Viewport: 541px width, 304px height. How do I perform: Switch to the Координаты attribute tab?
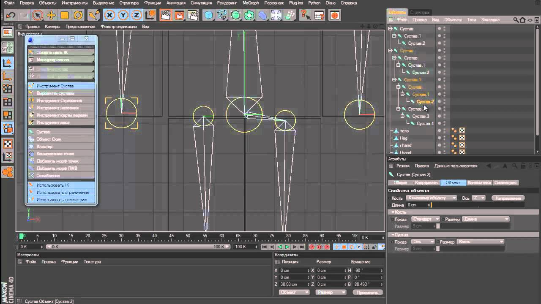click(x=426, y=183)
